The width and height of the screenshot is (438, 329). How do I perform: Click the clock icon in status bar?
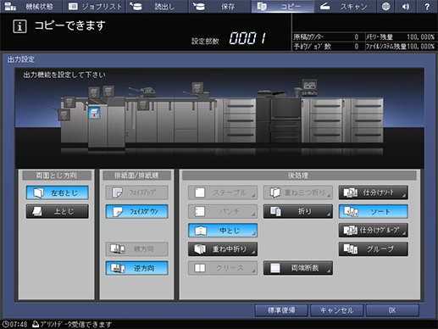coord(6,324)
